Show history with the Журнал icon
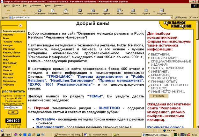This screenshot has height=137, width=199. point(106,11)
